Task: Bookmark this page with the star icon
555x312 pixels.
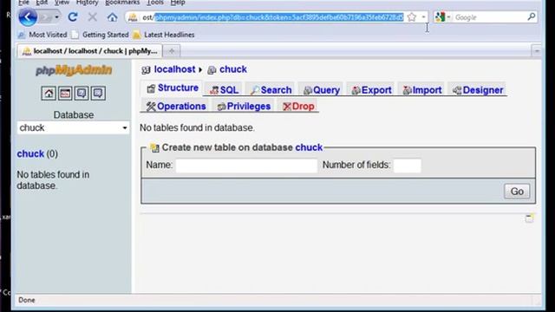Action: click(412, 17)
